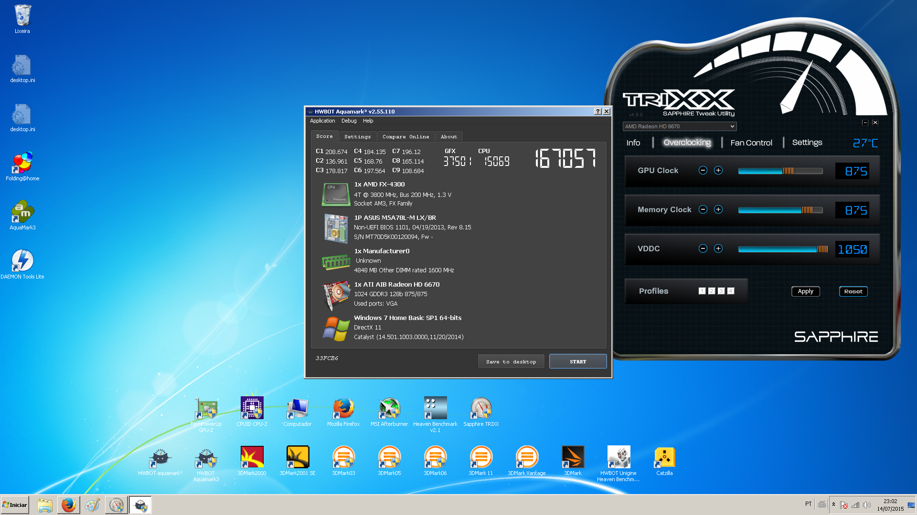Launch the 3DMark06 shortcut
The width and height of the screenshot is (917, 515).
pos(435,461)
